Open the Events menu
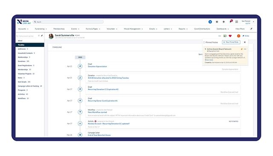Image resolution: width=273 pixels, height=156 pixels. pyautogui.click(x=75, y=29)
